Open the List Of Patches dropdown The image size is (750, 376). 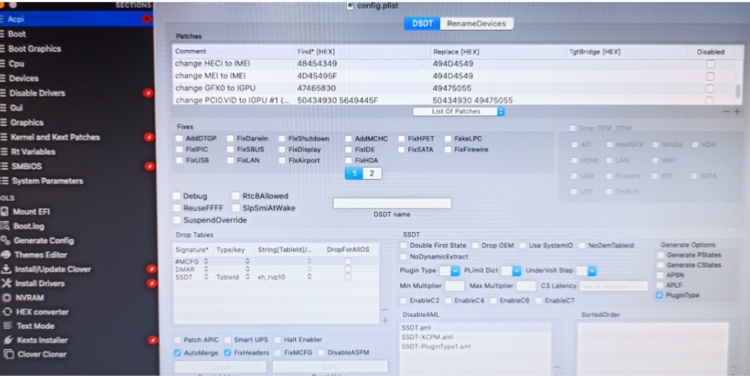[x=459, y=112]
